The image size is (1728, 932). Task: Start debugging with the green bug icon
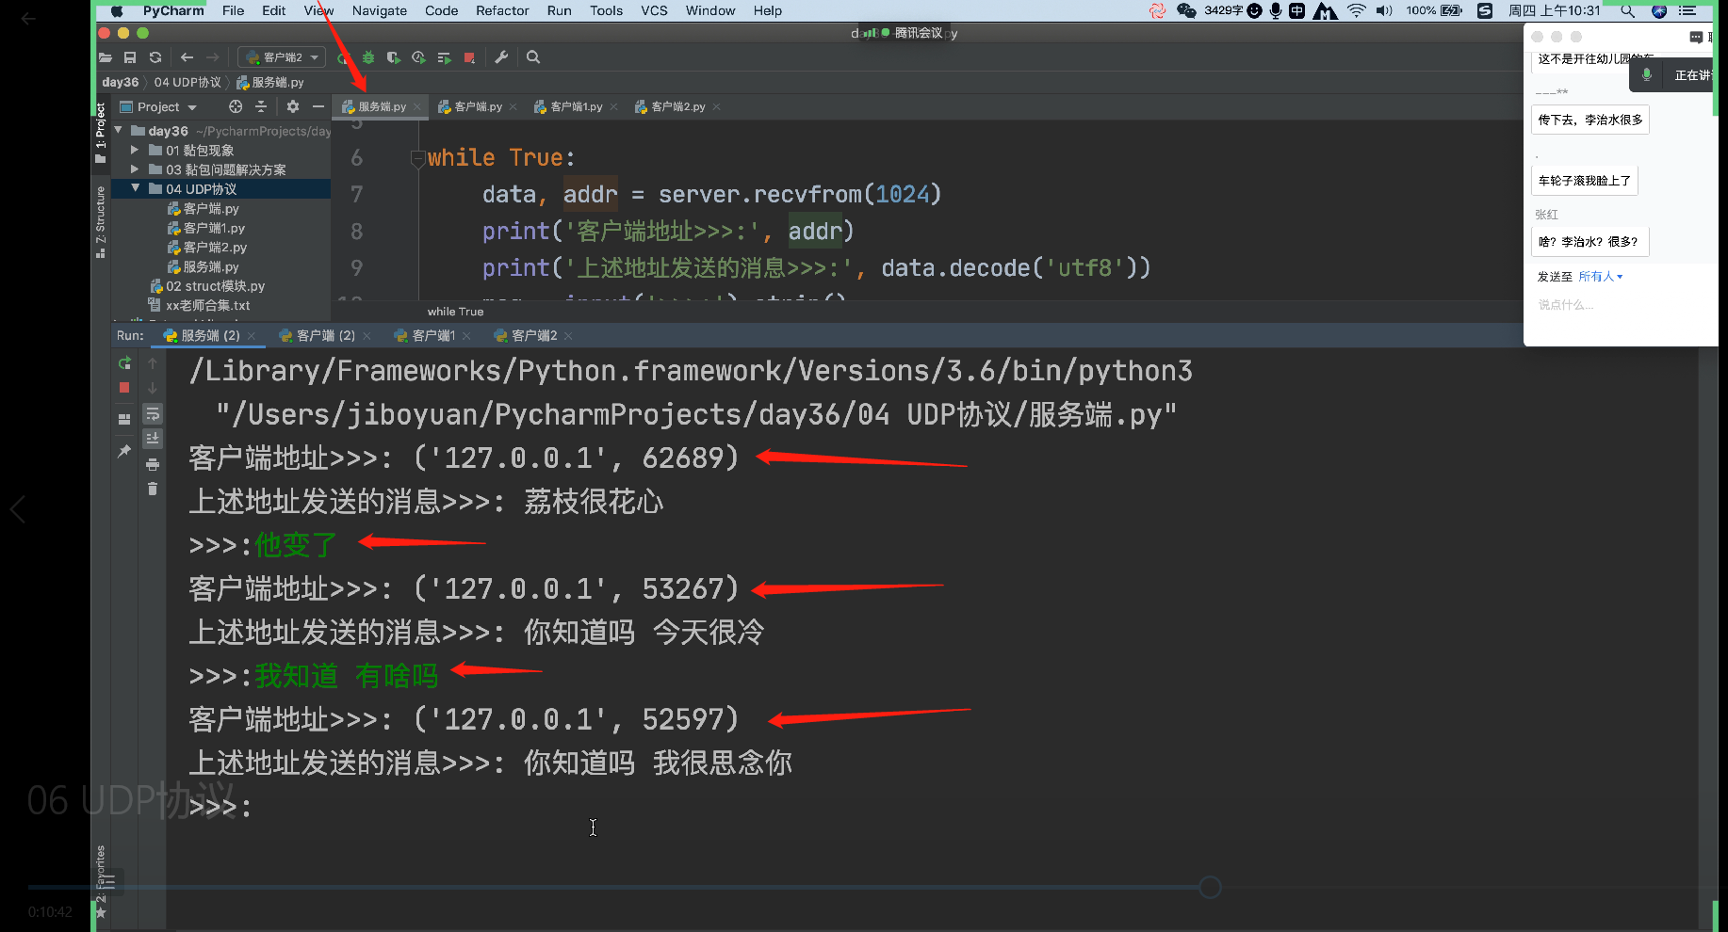[368, 57]
